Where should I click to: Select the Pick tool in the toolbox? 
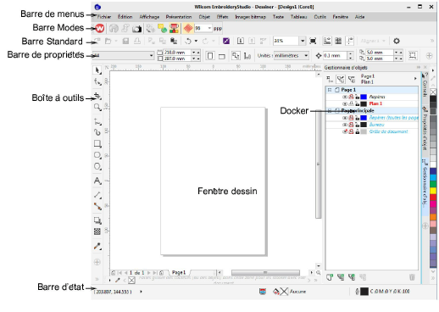(x=97, y=70)
